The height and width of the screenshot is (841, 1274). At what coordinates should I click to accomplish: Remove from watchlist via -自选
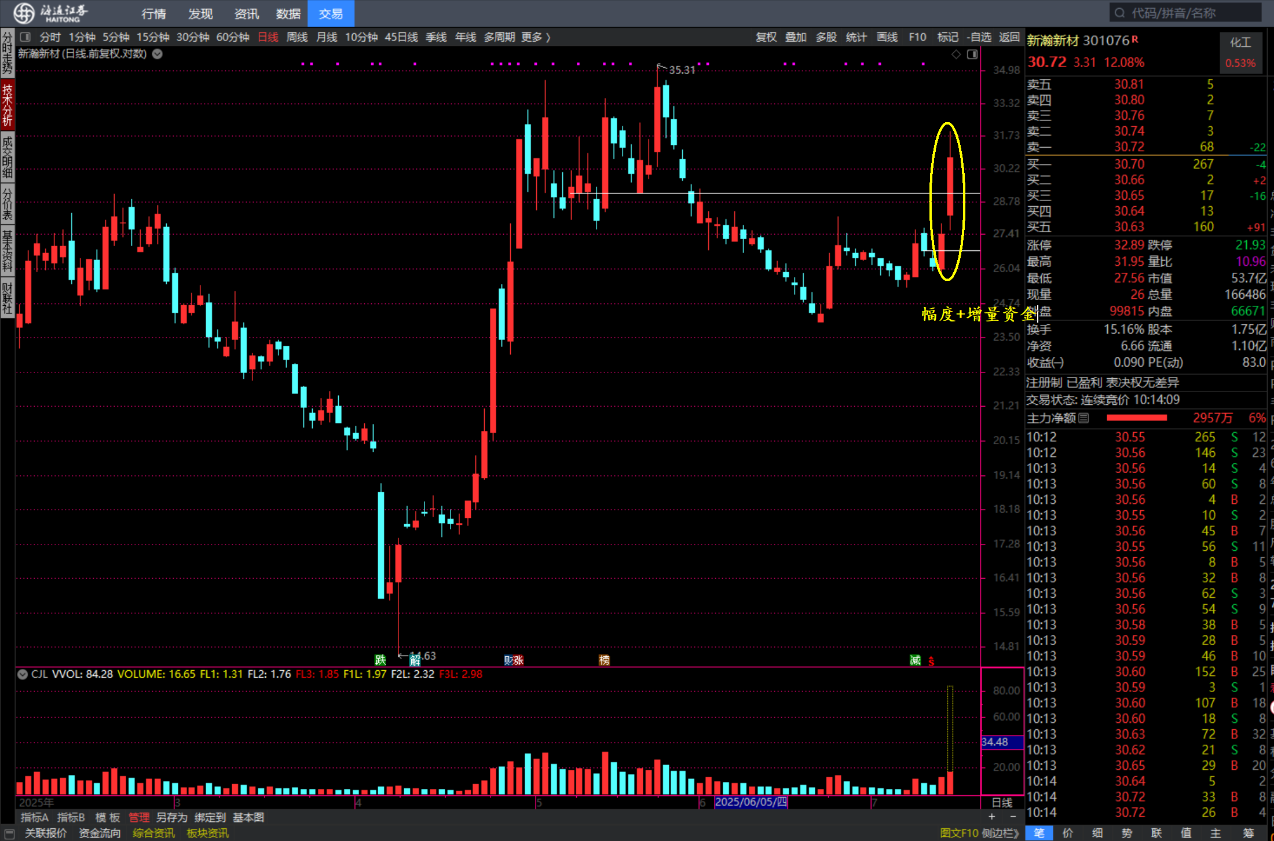(x=979, y=37)
